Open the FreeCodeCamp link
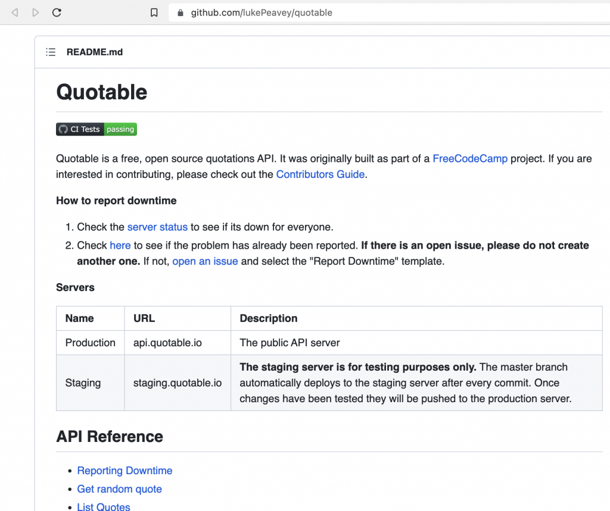The height and width of the screenshot is (511, 610). (x=470, y=158)
